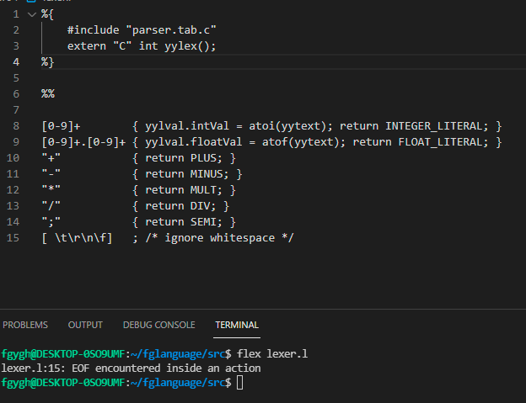526x403 pixels.
Task: Click the 'extern "C" int yylex();' line
Action: tap(142, 46)
